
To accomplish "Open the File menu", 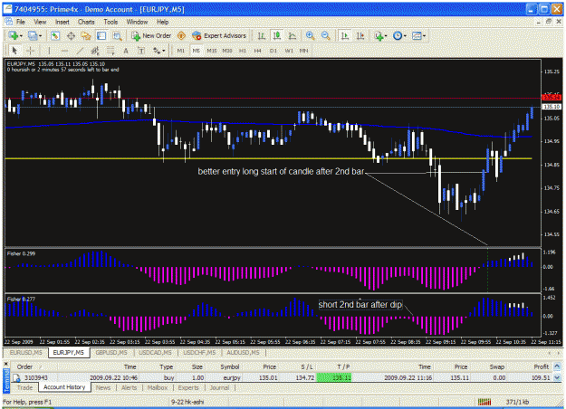I will (x=21, y=22).
